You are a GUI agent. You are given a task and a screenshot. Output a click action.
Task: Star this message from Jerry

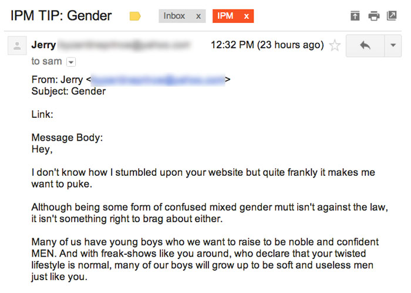coord(335,45)
